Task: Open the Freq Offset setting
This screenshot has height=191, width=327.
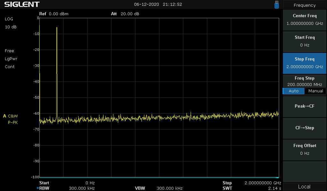Action: [304, 149]
